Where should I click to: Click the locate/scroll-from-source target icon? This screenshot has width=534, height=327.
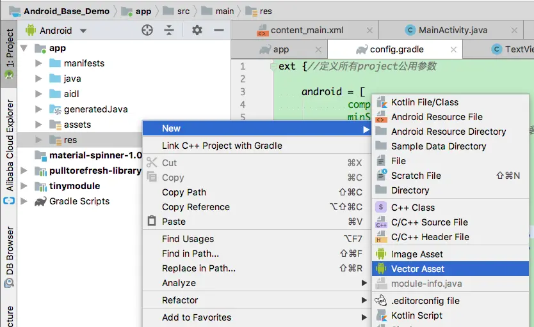pyautogui.click(x=147, y=30)
